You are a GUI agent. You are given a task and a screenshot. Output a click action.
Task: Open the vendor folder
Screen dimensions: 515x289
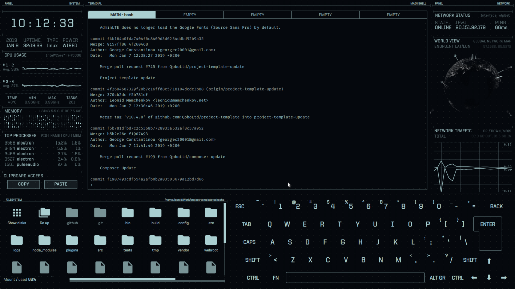click(183, 243)
